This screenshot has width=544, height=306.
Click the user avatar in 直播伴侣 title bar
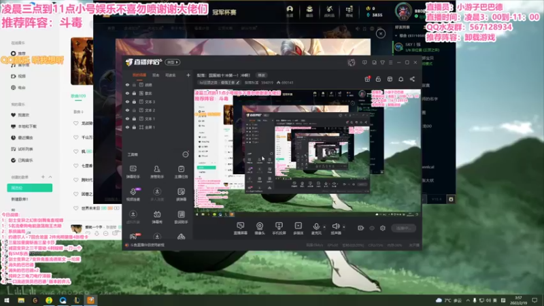(351, 63)
